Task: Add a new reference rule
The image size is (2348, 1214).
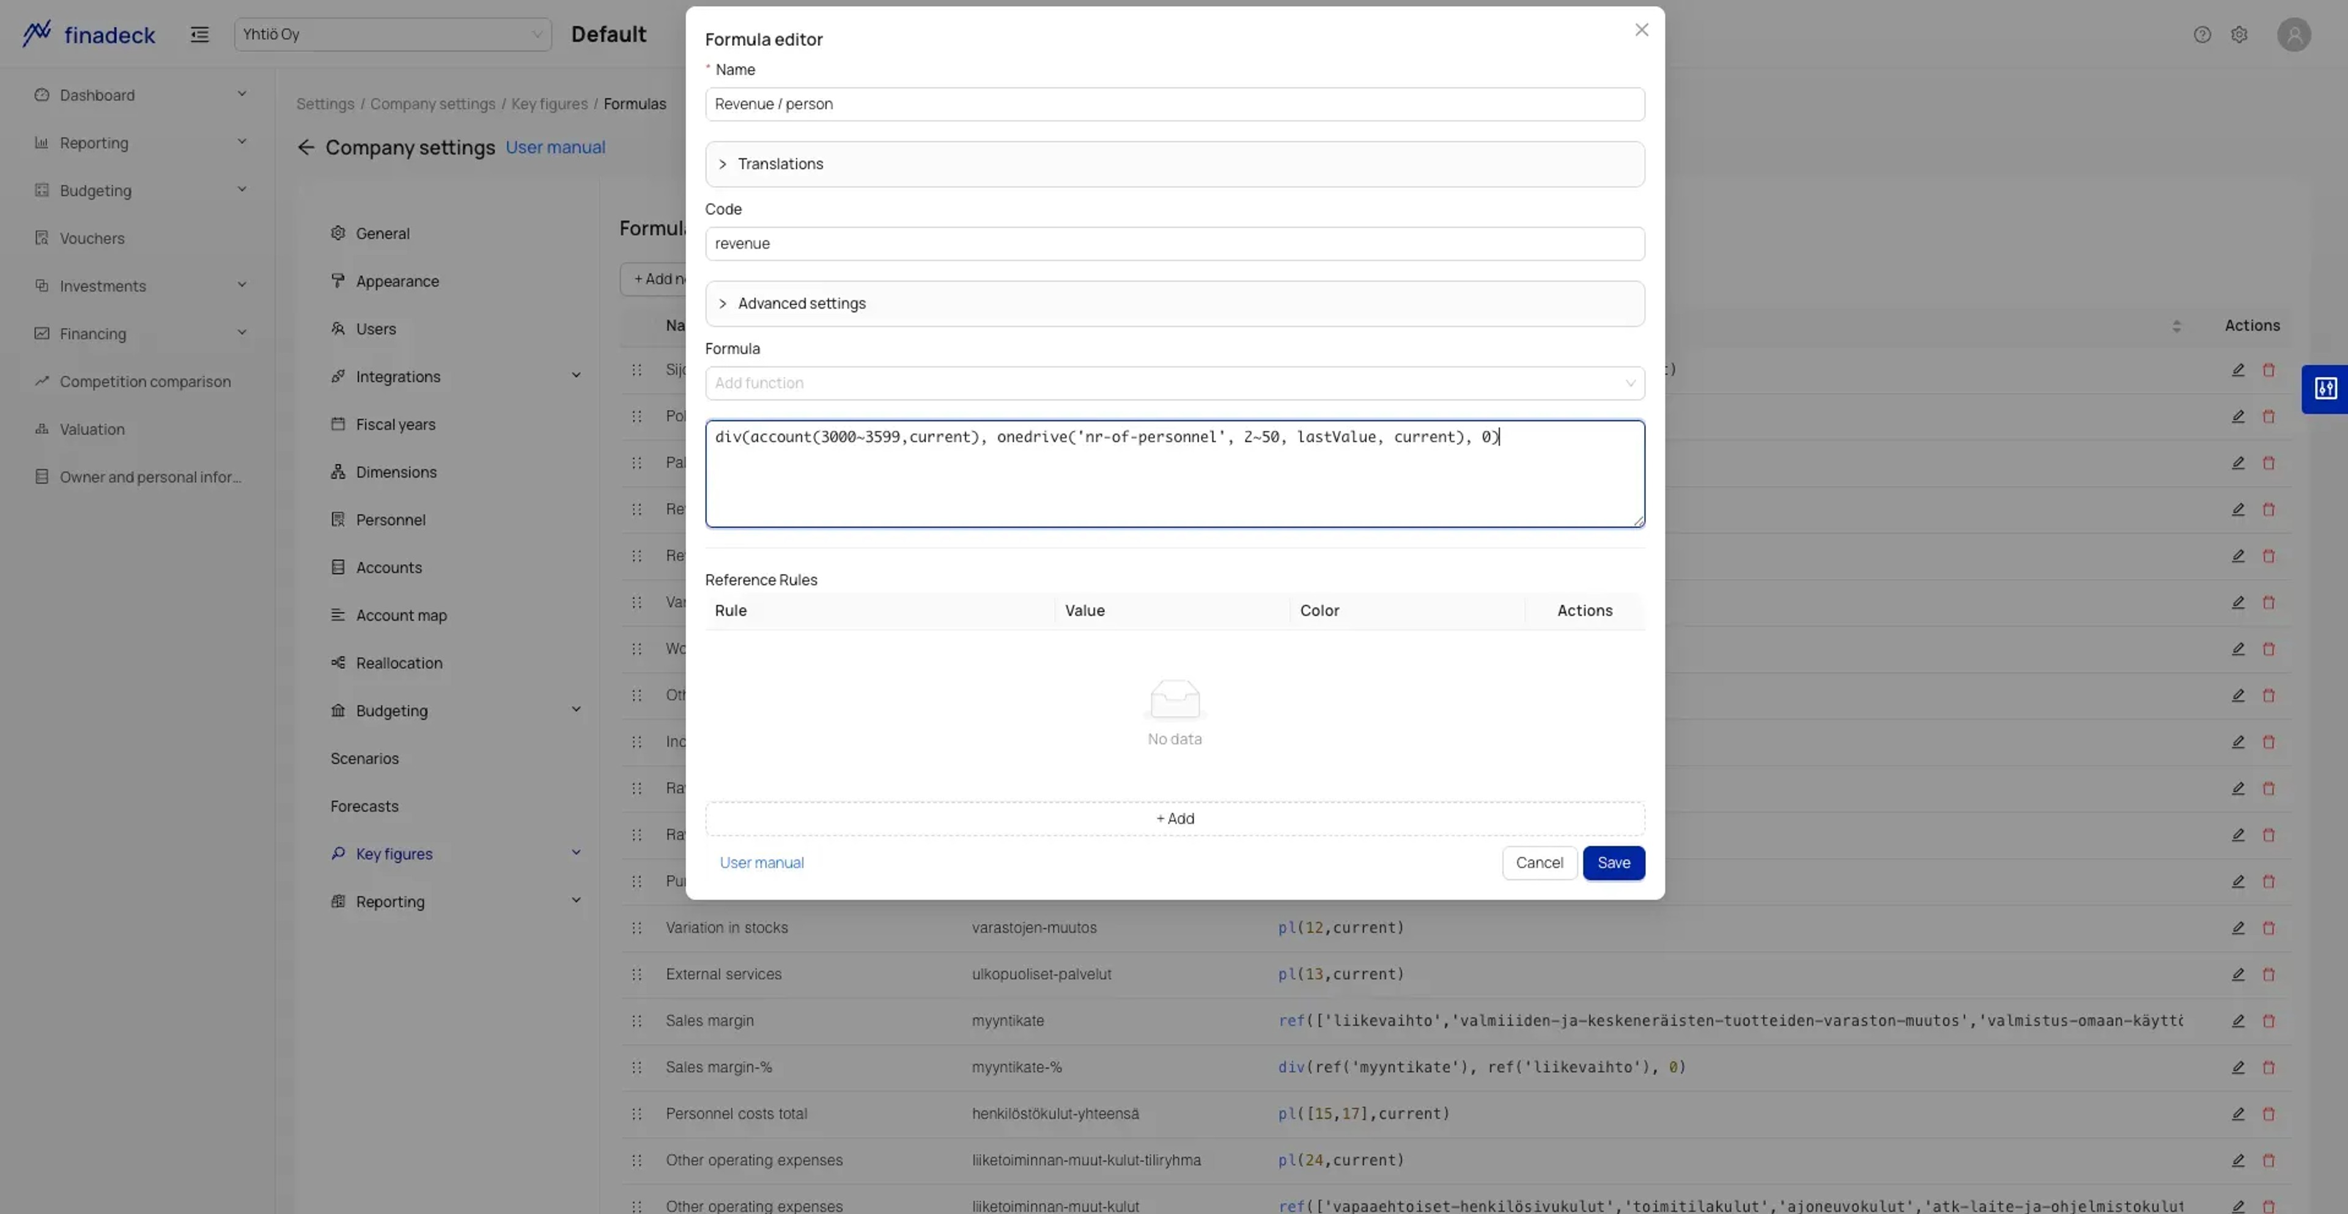Action: (x=1175, y=819)
